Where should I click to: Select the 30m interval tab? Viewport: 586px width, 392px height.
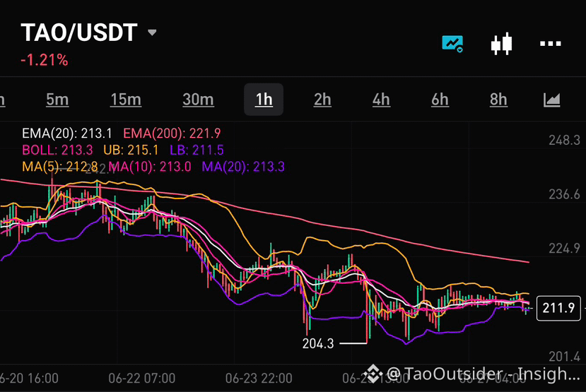[198, 100]
